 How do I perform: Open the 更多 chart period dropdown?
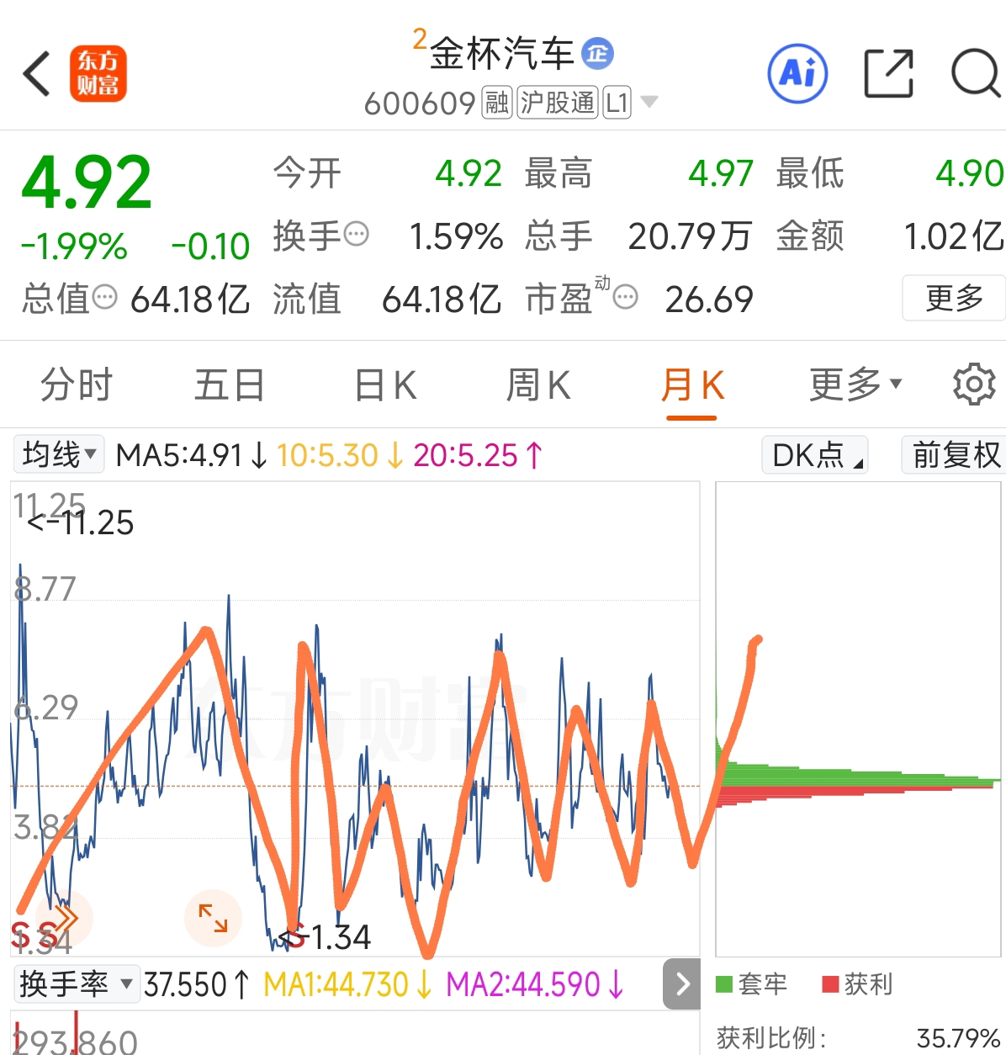(x=855, y=384)
